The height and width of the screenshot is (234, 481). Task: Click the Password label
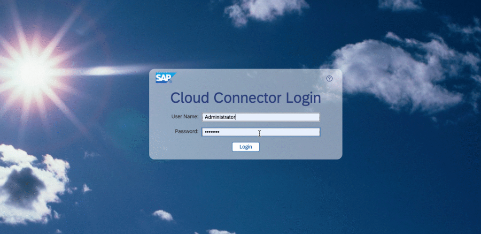point(187,131)
